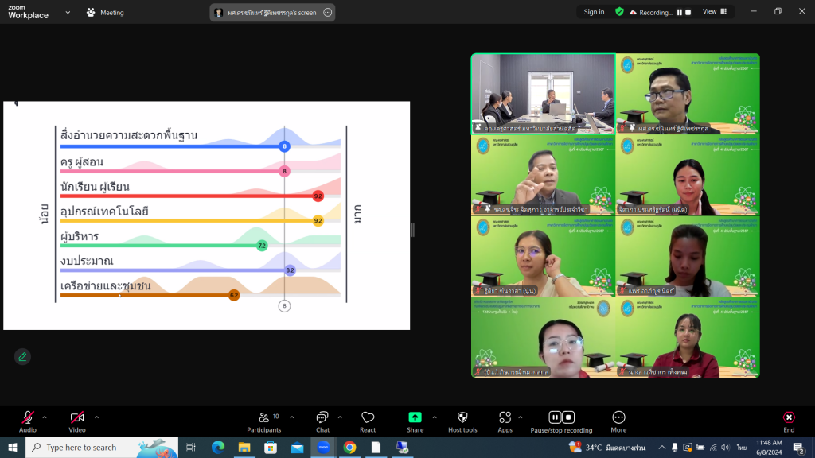Pause or stop the recording in toolbar
This screenshot has height=458, width=815.
pos(561,418)
